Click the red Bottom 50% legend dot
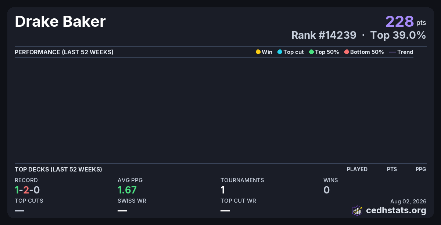 click(x=347, y=52)
